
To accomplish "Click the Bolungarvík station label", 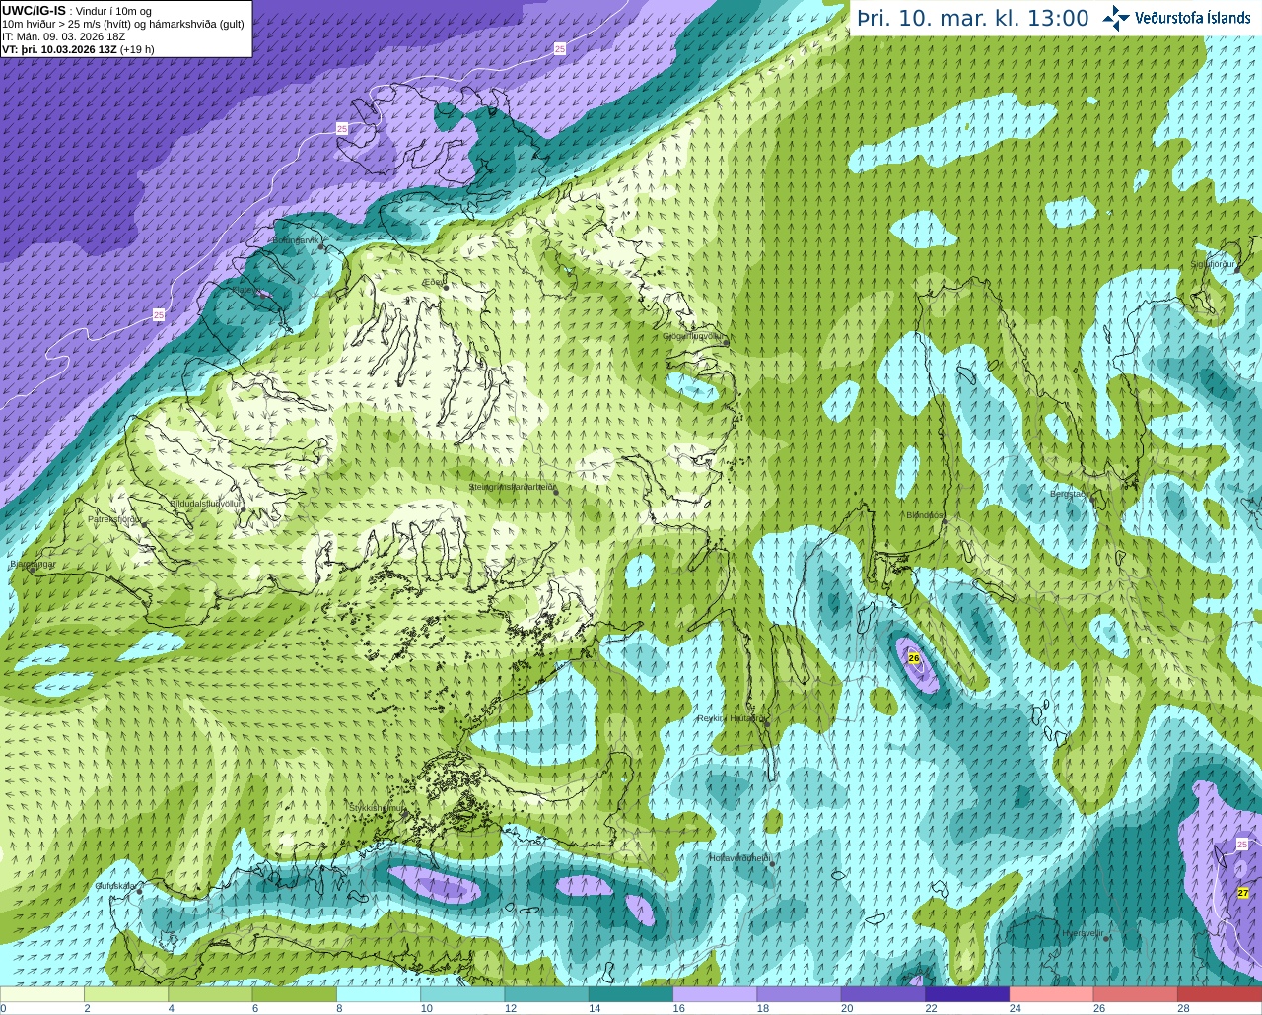I will 296,240.
